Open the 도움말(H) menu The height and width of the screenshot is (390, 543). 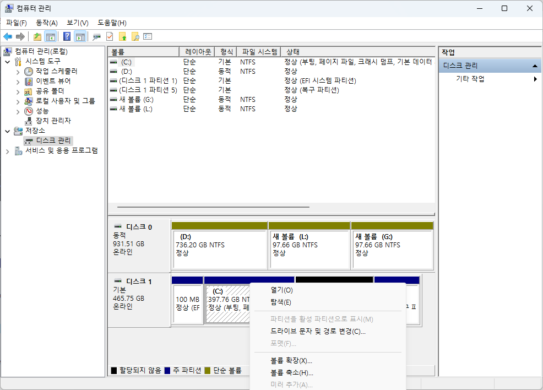tap(112, 23)
